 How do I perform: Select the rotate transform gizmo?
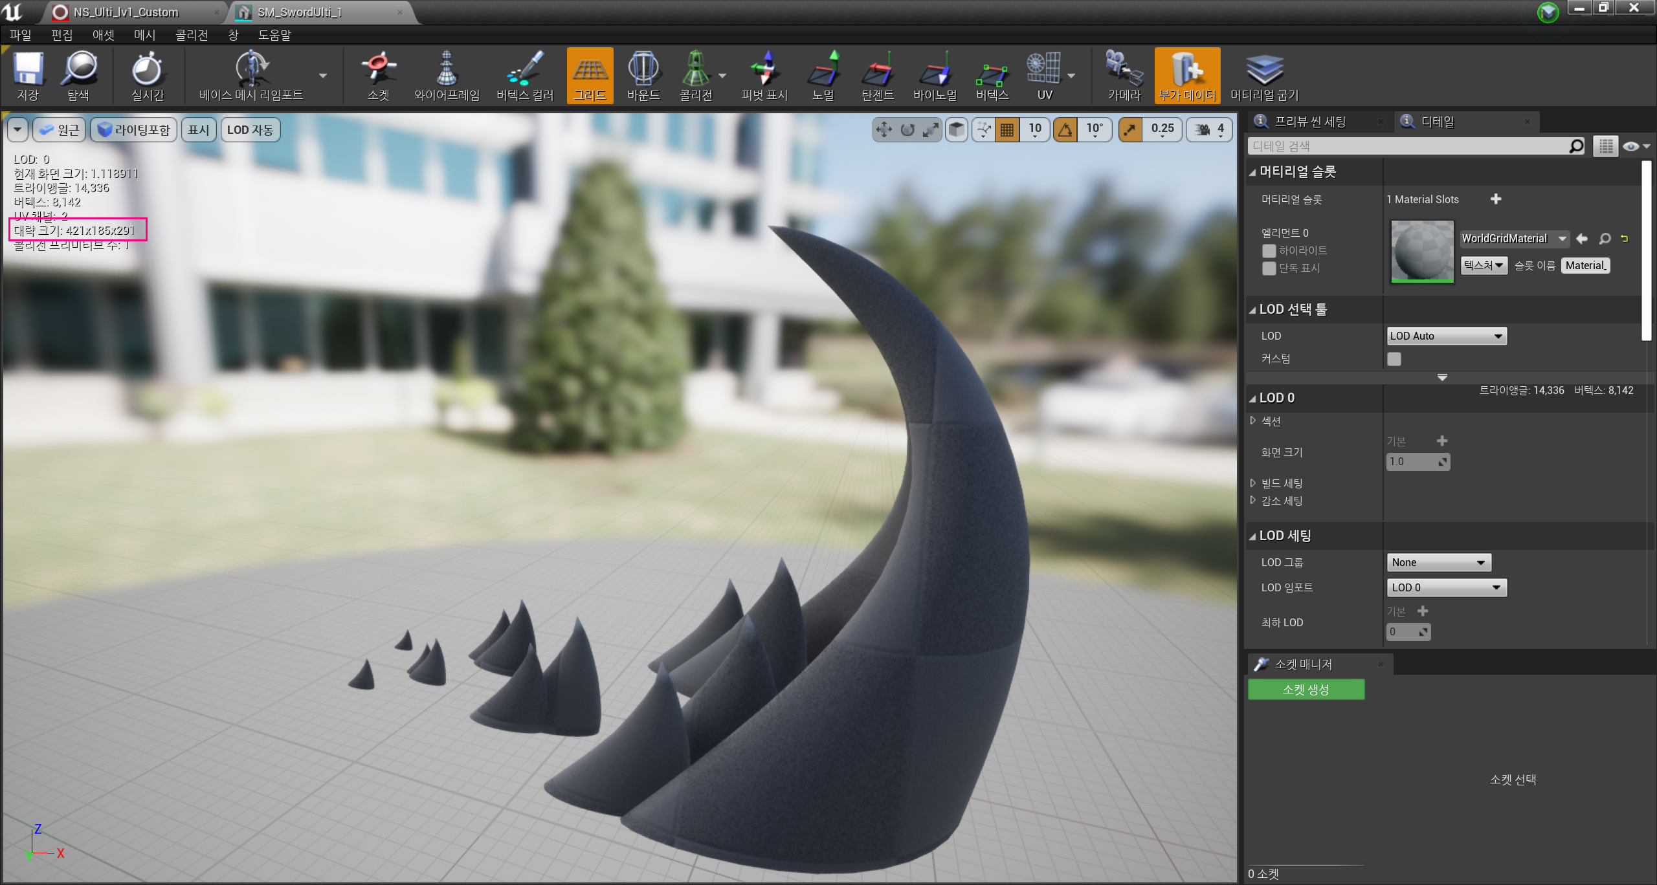[x=907, y=129]
